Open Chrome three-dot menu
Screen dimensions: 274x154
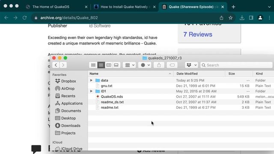[269, 18]
